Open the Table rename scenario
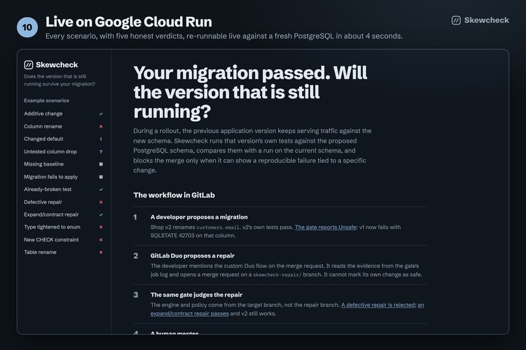Screen dimensions: 526x350 [x=63, y=252]
